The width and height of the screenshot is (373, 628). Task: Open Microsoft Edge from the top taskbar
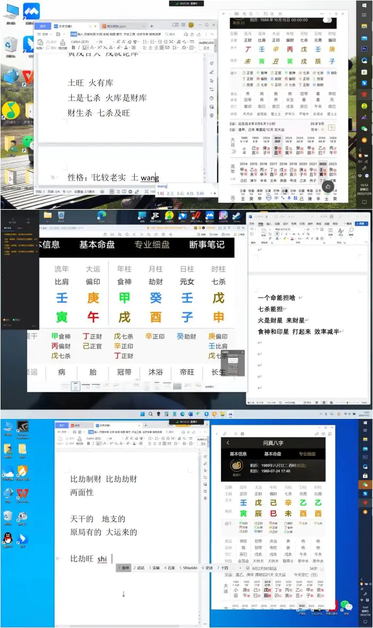101,216
